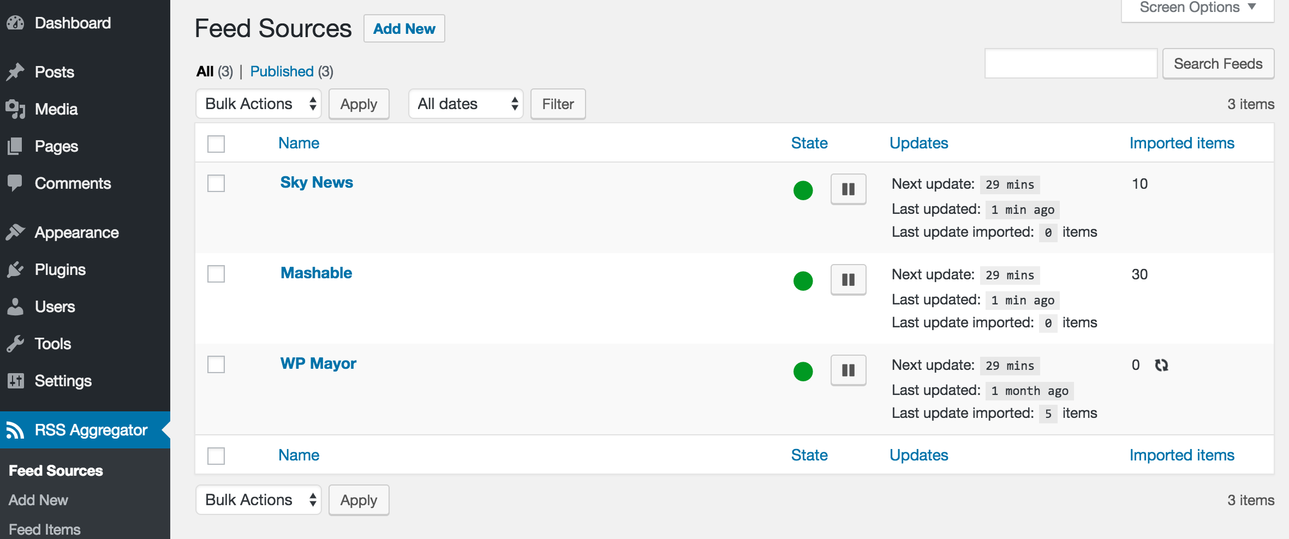The width and height of the screenshot is (1289, 539).
Task: Click the Search Feeds button
Action: point(1218,64)
